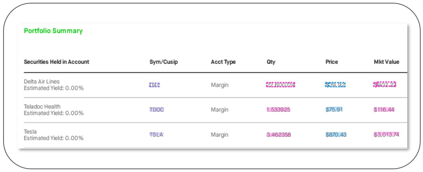Sort table by Qty header
423x172 pixels.
(271, 62)
